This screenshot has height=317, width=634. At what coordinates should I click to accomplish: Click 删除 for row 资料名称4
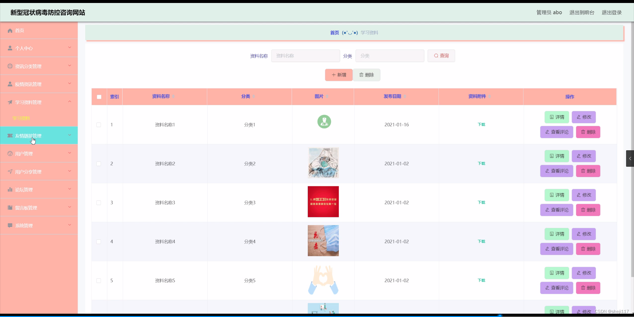click(588, 249)
